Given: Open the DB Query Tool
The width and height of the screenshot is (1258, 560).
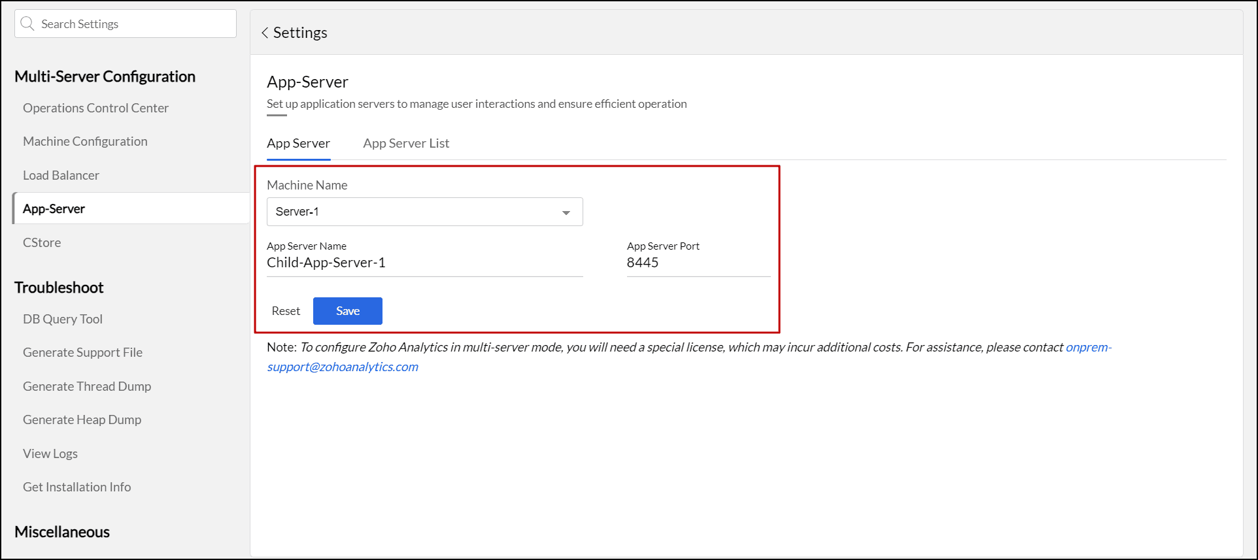Looking at the screenshot, I should click(63, 319).
